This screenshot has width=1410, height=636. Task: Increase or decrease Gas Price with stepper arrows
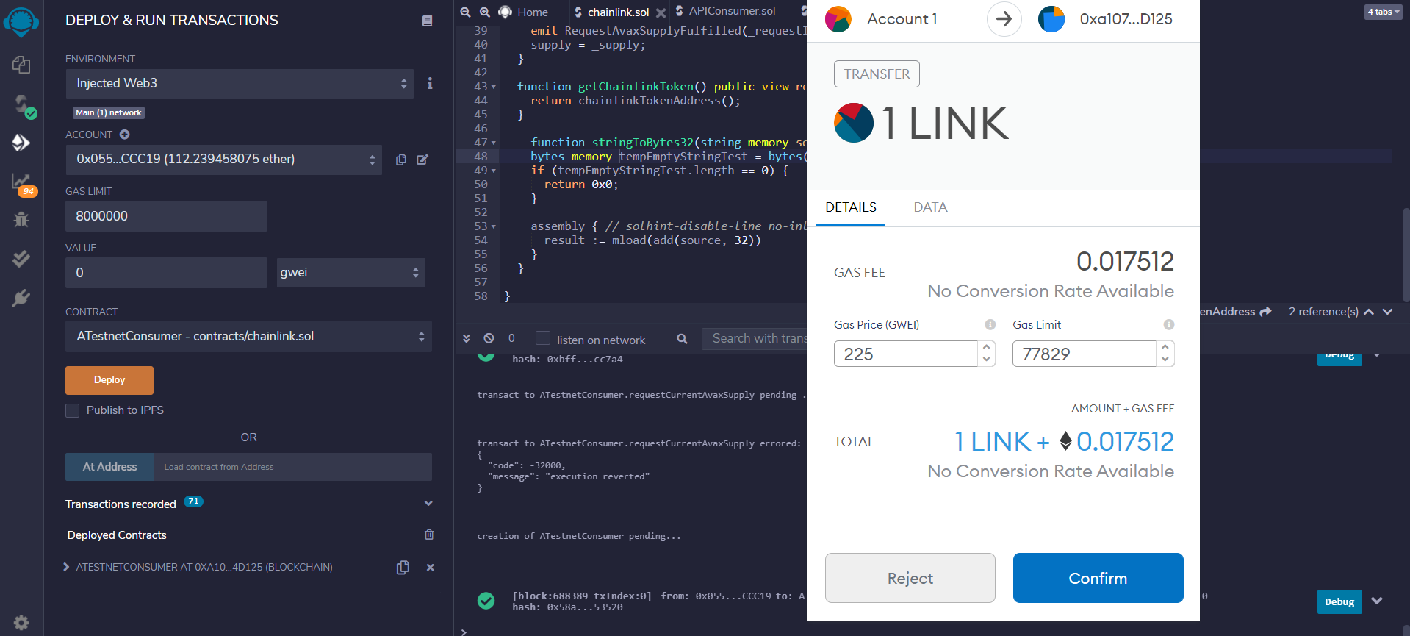(x=987, y=354)
